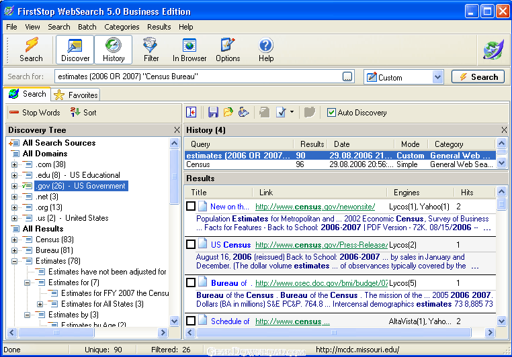Click the page icon of Bureau of result
Viewport: 512px width, 357px height.
coord(203,283)
